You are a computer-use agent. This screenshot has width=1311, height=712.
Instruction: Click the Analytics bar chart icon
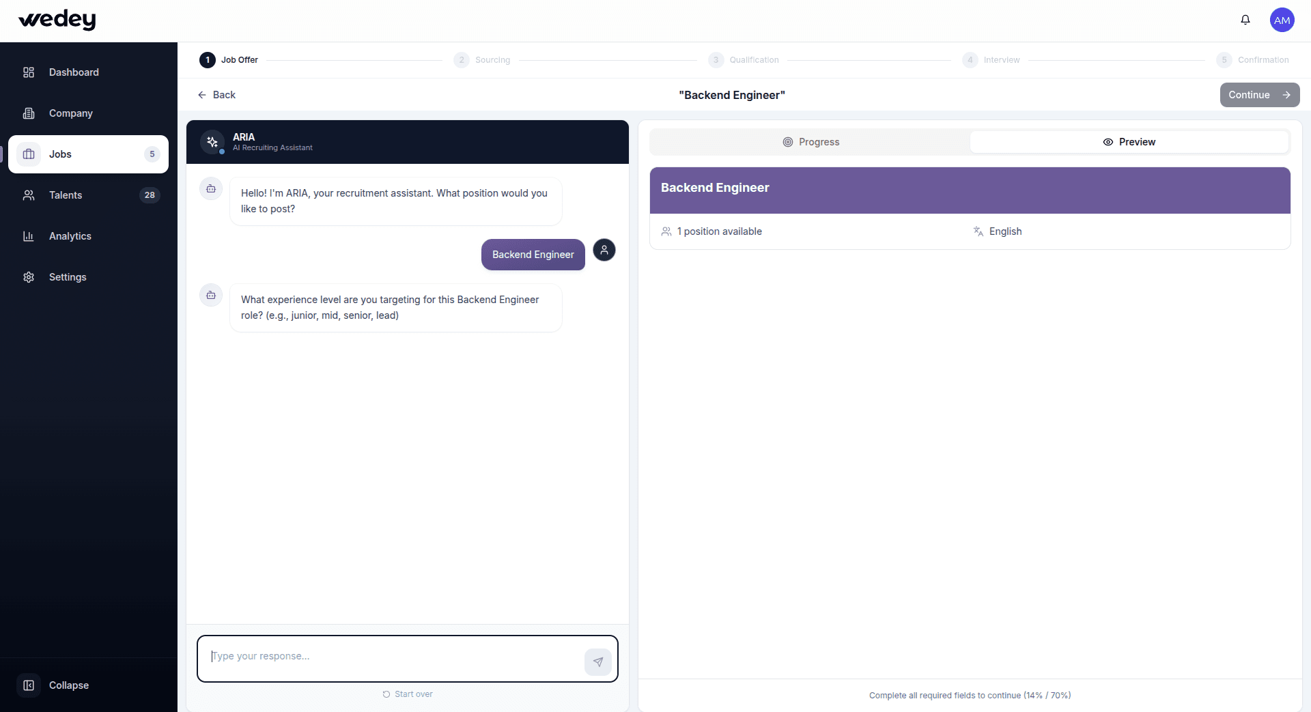[29, 236]
